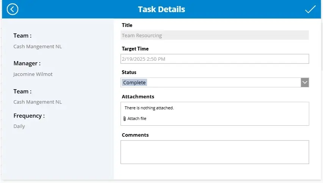Click the Jacomine Wilmot manager name

33,74
